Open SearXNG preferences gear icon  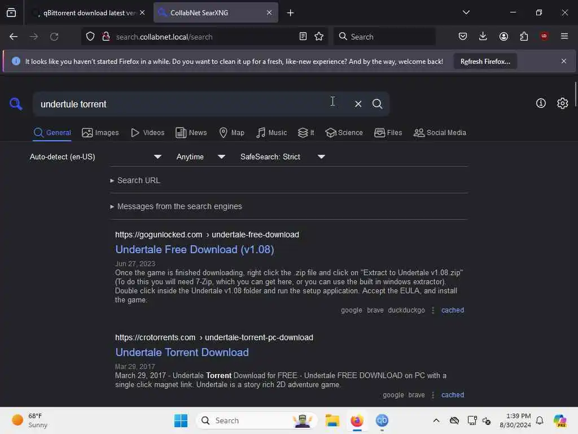tap(562, 103)
